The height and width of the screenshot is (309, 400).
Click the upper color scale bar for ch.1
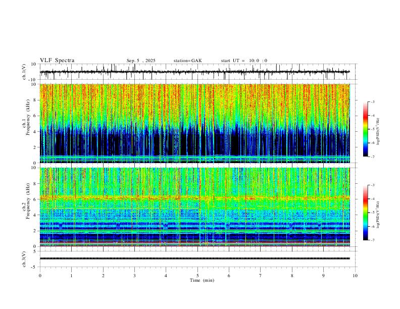[366, 129]
